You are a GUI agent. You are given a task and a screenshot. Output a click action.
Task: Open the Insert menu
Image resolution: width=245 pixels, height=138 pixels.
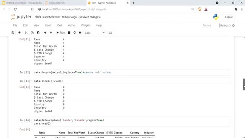coord(48,25)
